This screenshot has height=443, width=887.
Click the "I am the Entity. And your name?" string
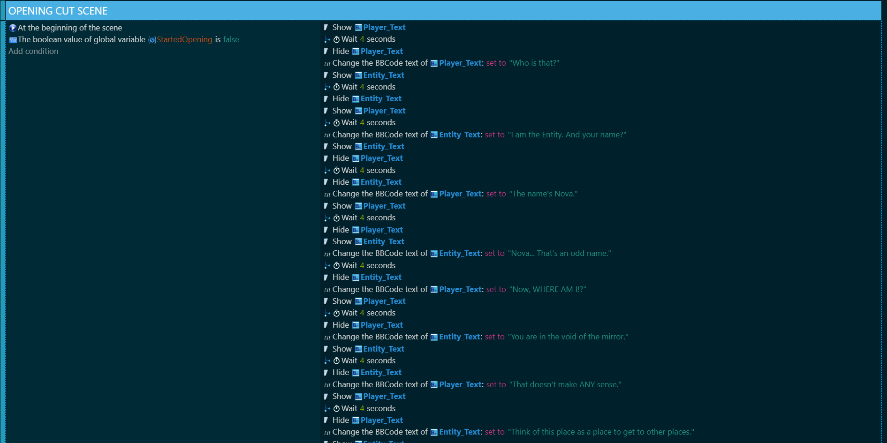[567, 135]
